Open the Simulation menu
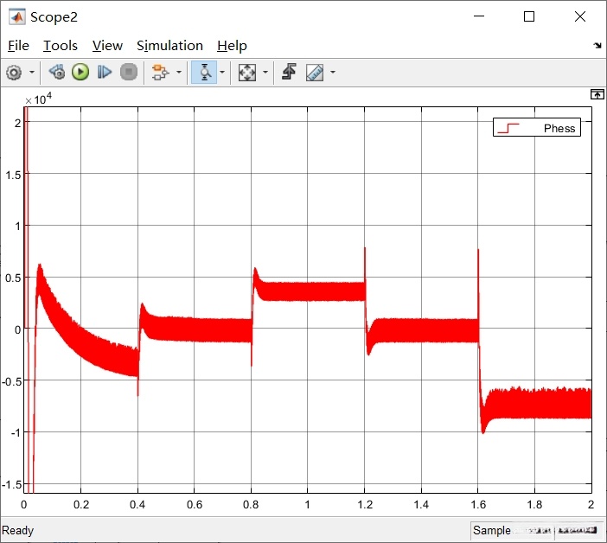 169,46
